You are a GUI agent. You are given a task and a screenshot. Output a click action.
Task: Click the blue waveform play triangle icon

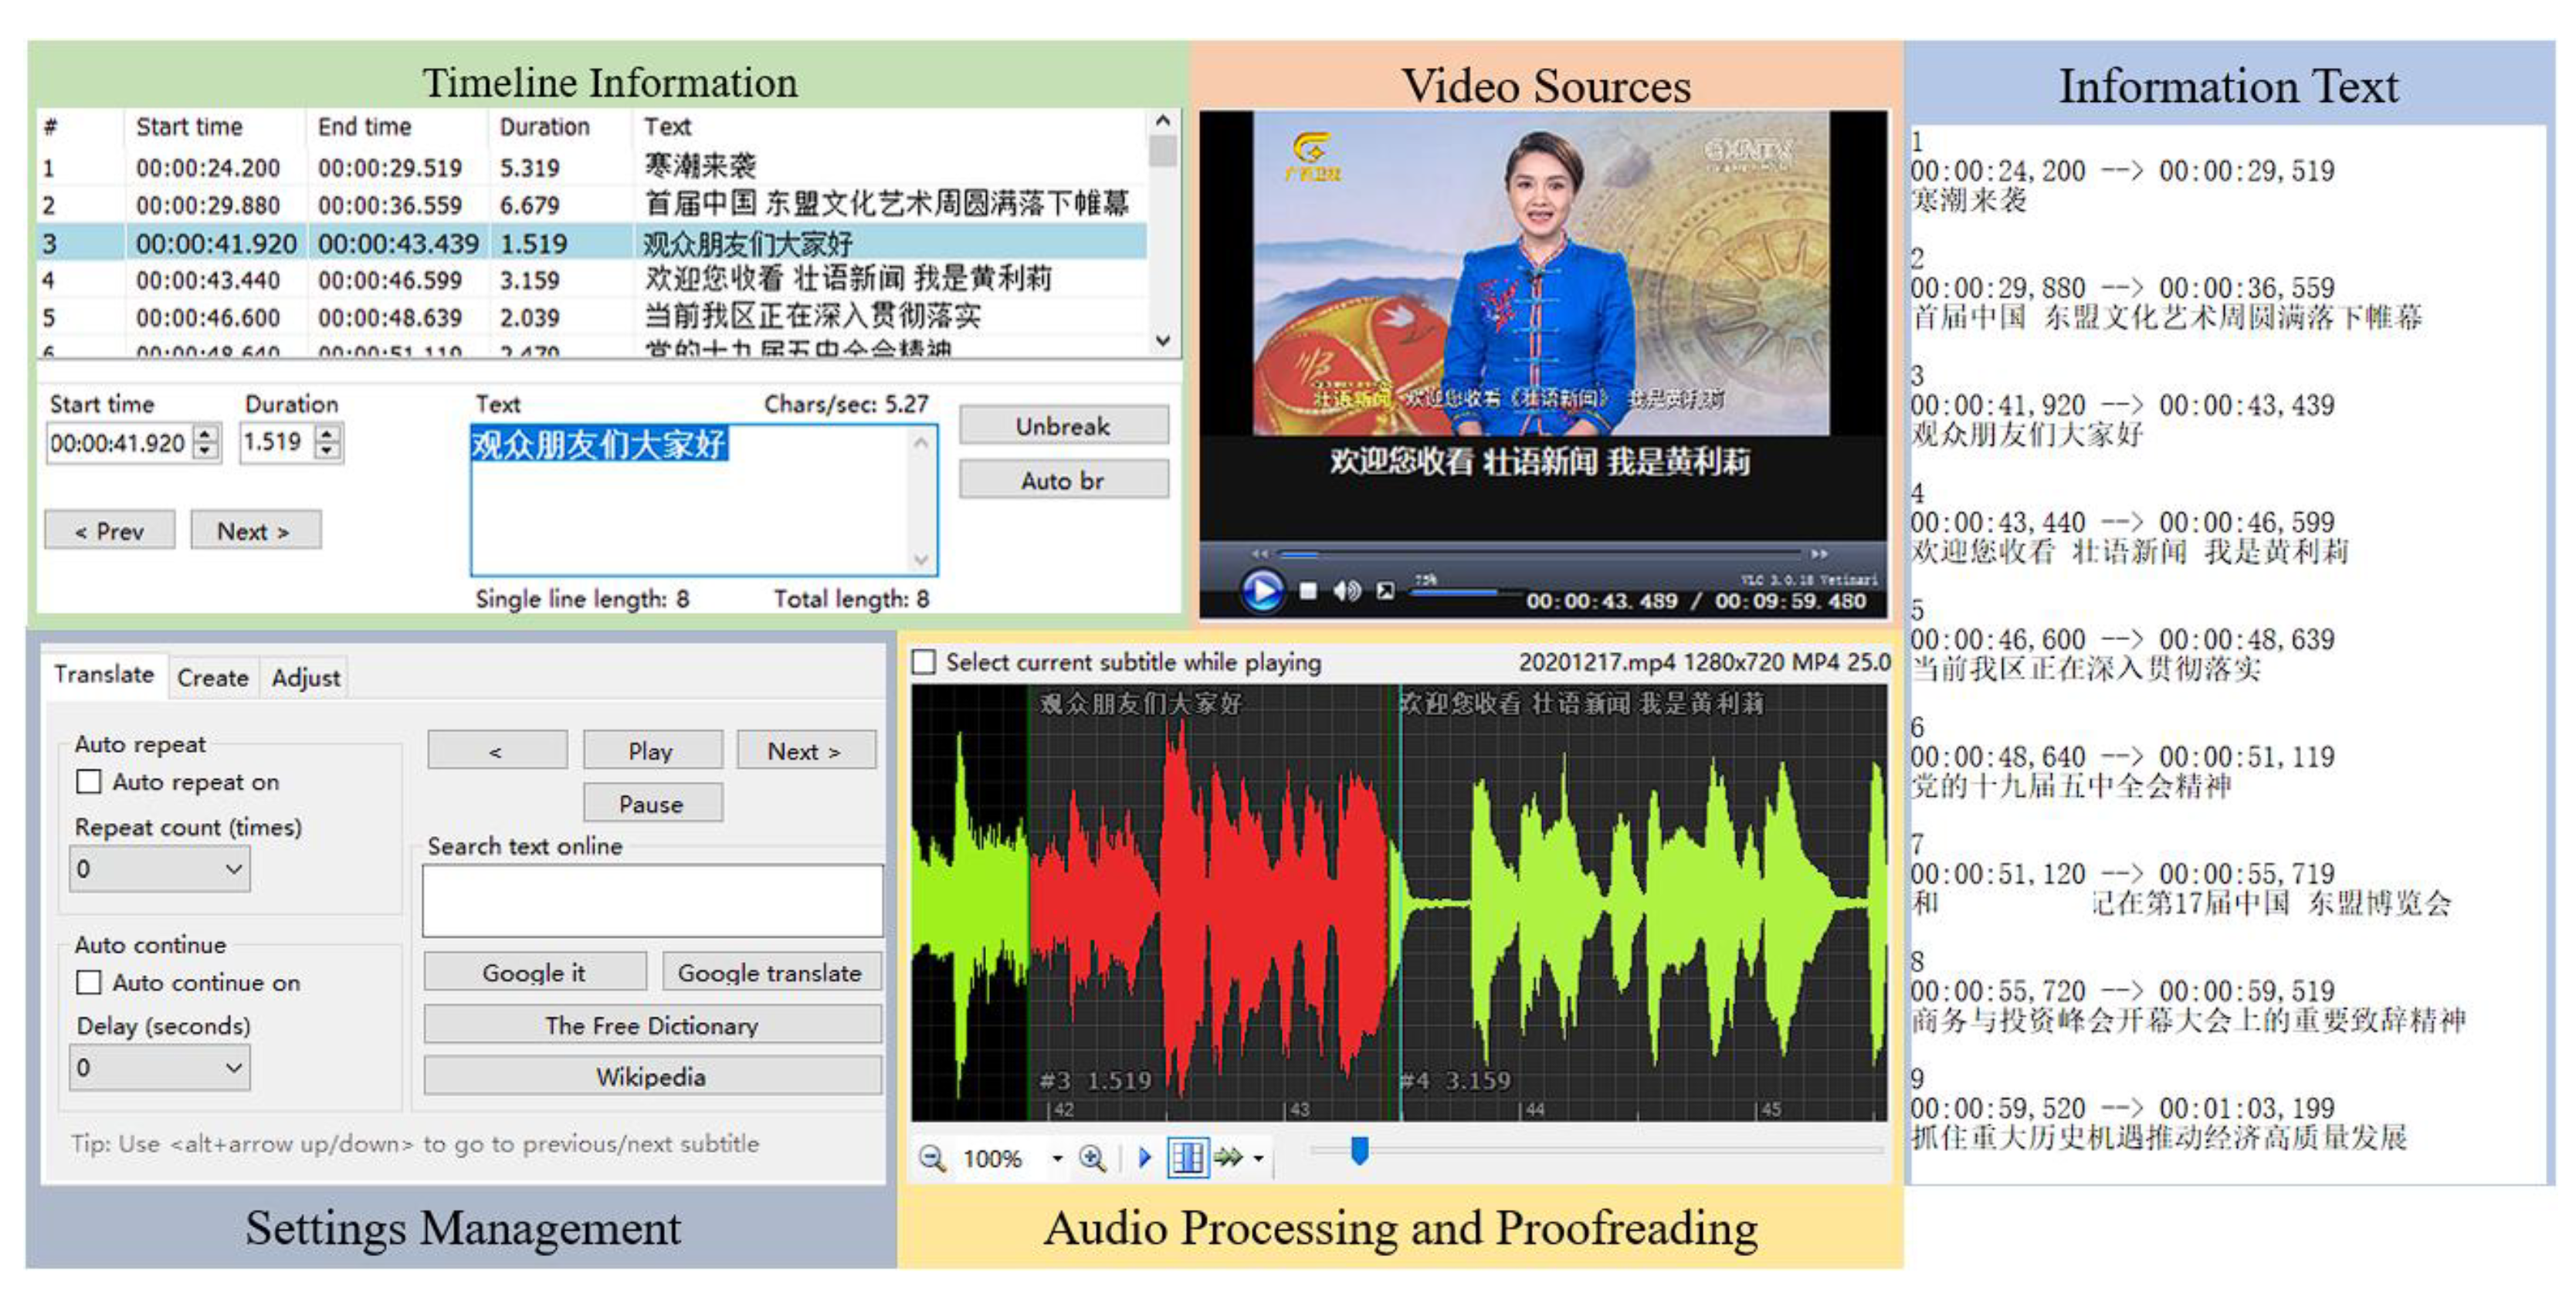(1145, 1158)
